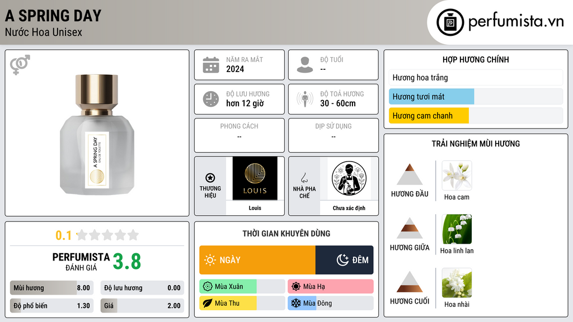The image size is (573, 322).
Task: Click the Chưa xác định perfumer label
Action: click(x=349, y=208)
